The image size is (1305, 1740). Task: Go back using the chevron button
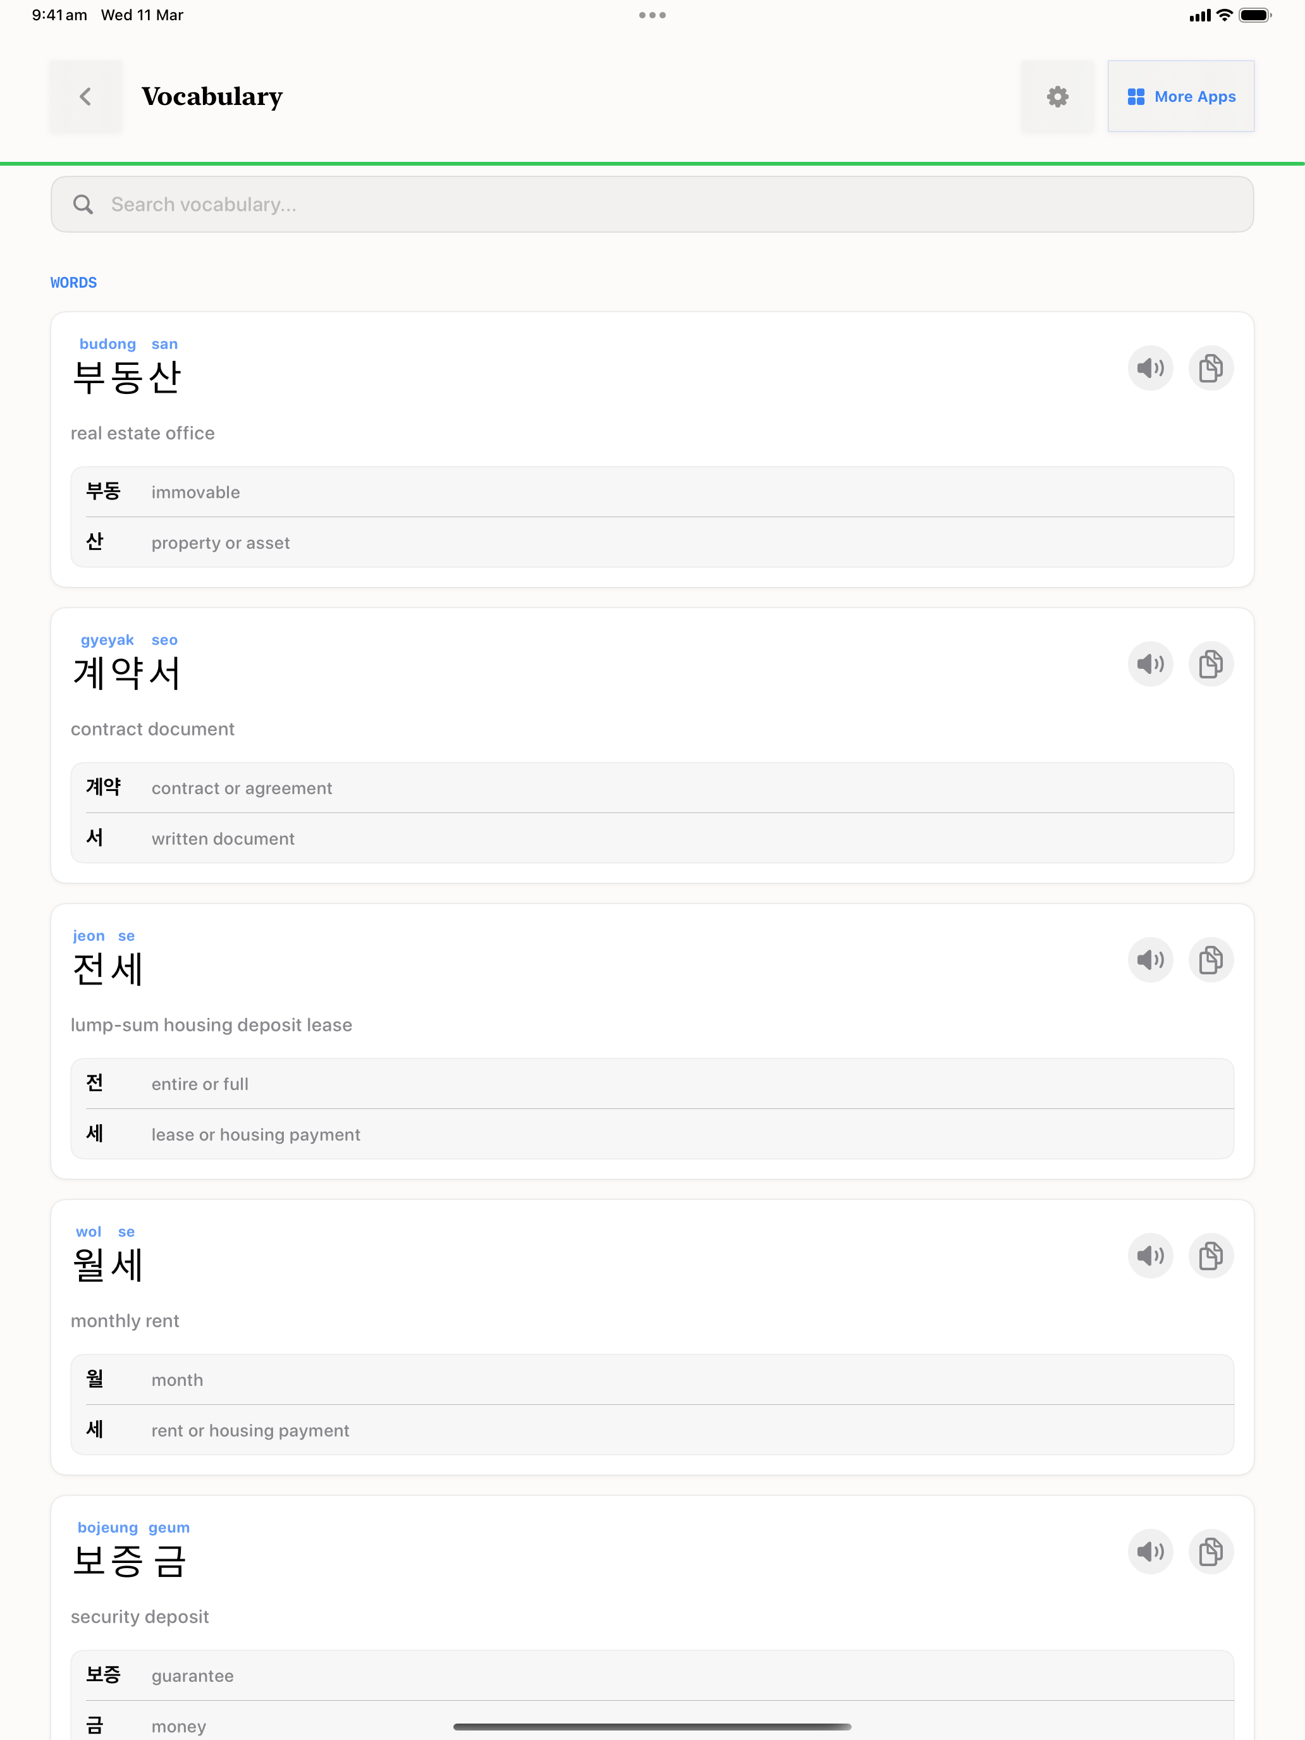86,97
